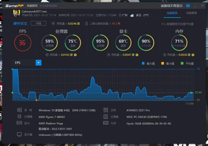Click the monitor icon beside 显示器
This screenshot has width=208, height=146.
pos(19,134)
